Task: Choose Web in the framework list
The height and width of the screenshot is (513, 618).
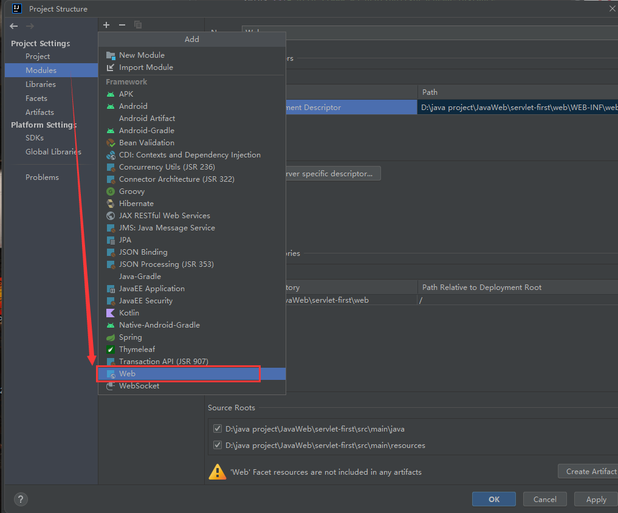Action: pyautogui.click(x=127, y=374)
